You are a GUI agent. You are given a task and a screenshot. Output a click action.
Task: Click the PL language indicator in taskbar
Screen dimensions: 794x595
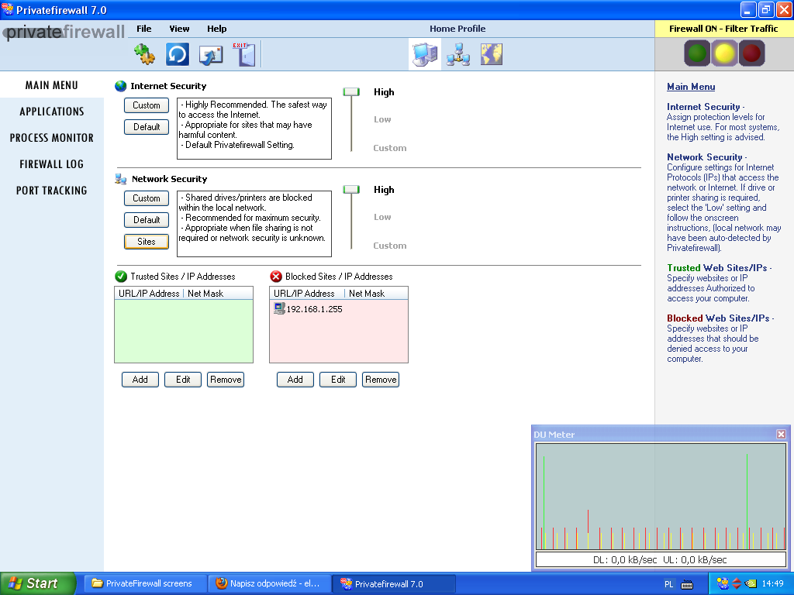(x=669, y=584)
